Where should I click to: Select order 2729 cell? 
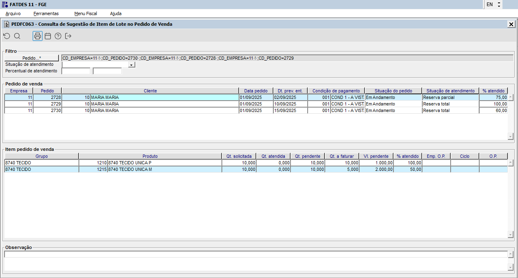tap(47, 104)
